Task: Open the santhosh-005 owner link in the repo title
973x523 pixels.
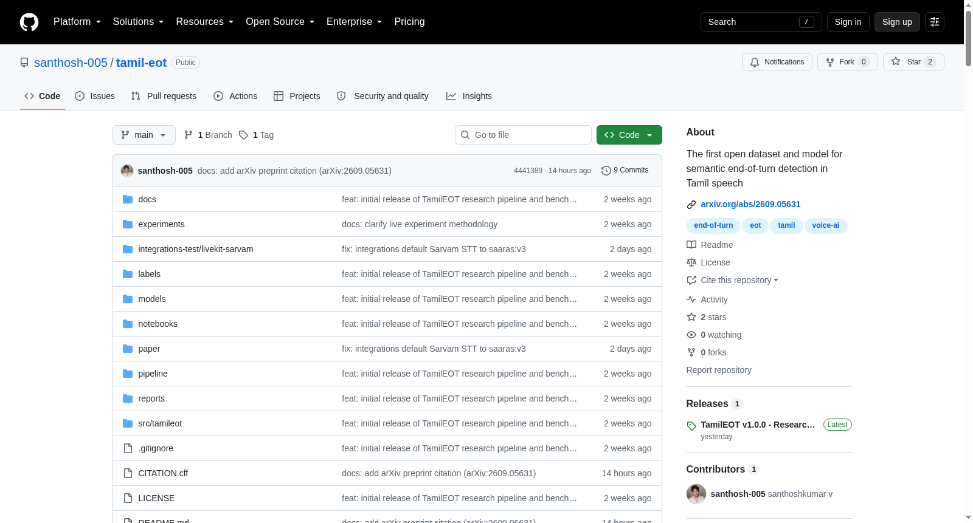Action: [x=71, y=63]
